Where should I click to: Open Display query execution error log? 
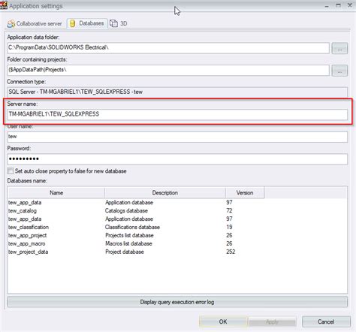177,302
